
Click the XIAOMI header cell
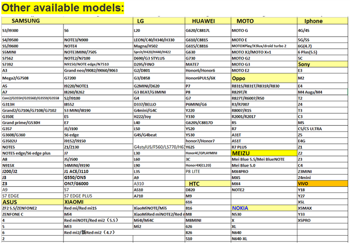pos(124,202)
